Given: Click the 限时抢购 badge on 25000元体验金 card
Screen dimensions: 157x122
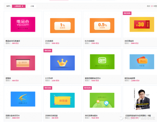Looking at the screenshot, I should tap(48, 88).
